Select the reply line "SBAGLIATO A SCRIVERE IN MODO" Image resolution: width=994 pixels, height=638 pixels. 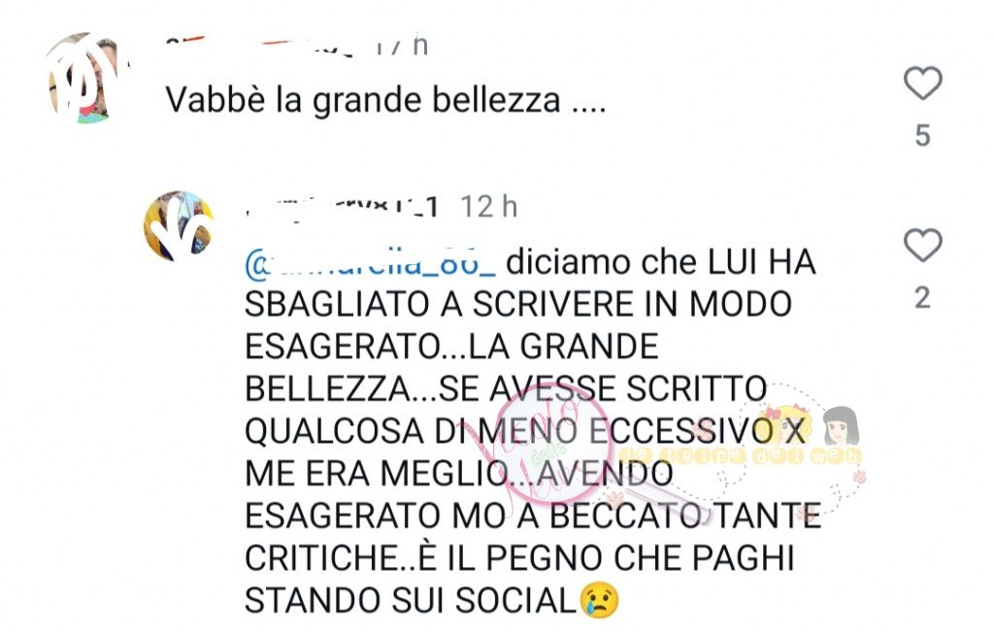[518, 304]
